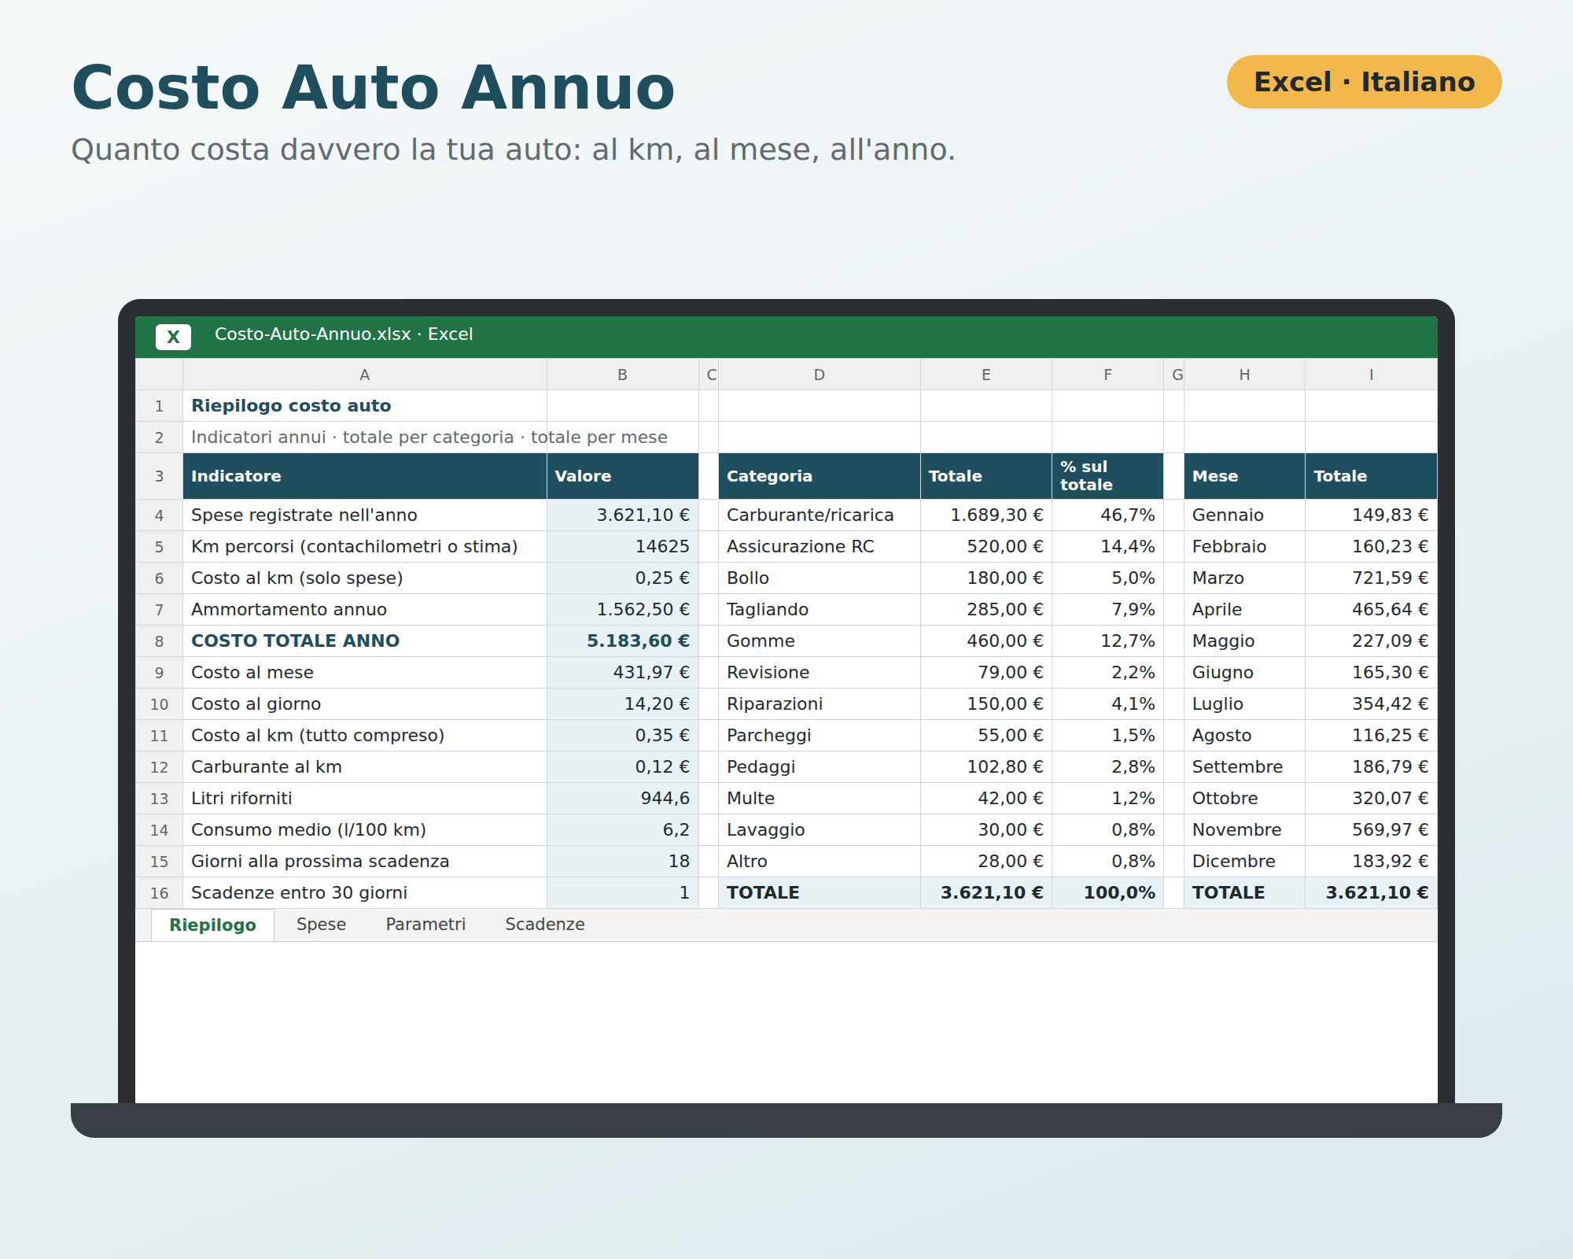Select Novembre total 569,97 €
Image resolution: width=1573 pixels, height=1259 pixels.
pos(1371,830)
